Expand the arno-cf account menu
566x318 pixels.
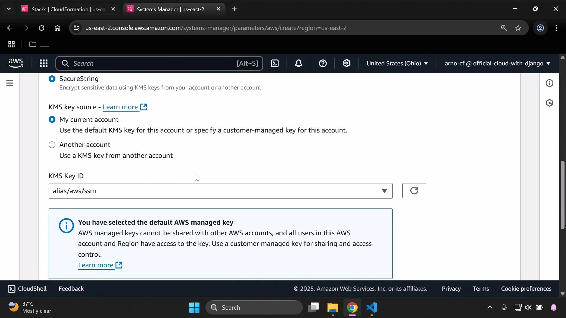coord(497,63)
